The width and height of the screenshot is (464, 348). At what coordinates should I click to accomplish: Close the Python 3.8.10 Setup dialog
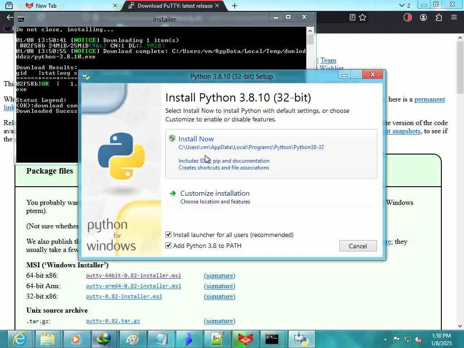372,75
